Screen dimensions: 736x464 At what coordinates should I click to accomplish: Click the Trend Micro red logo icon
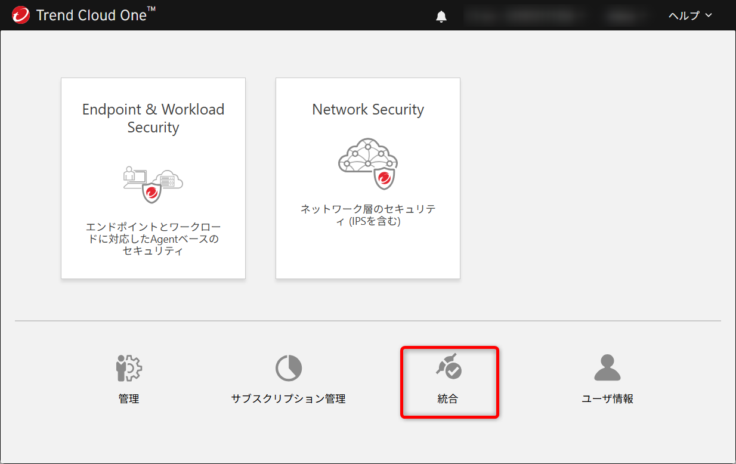point(21,15)
